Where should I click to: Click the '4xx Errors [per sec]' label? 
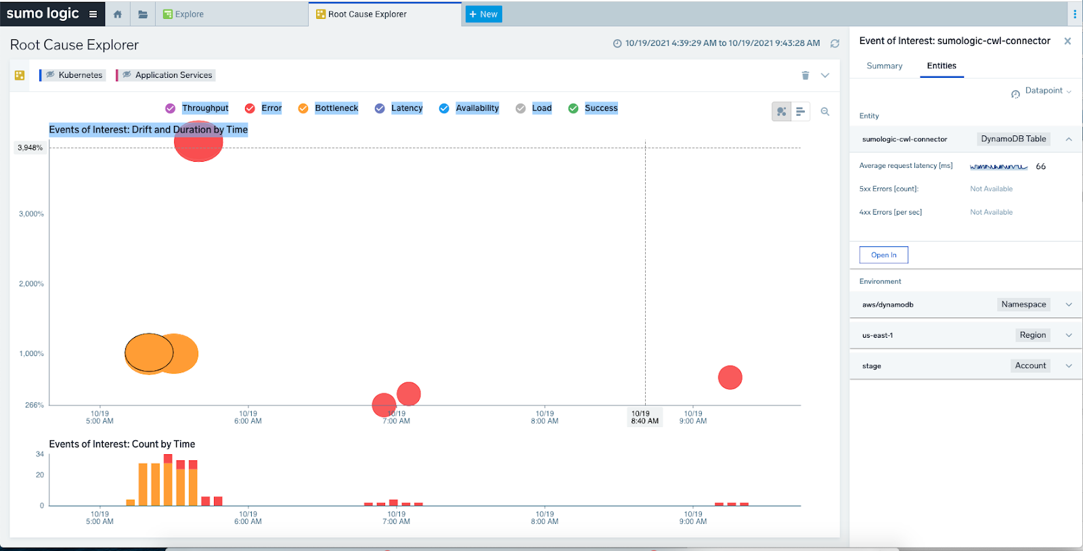(x=890, y=213)
